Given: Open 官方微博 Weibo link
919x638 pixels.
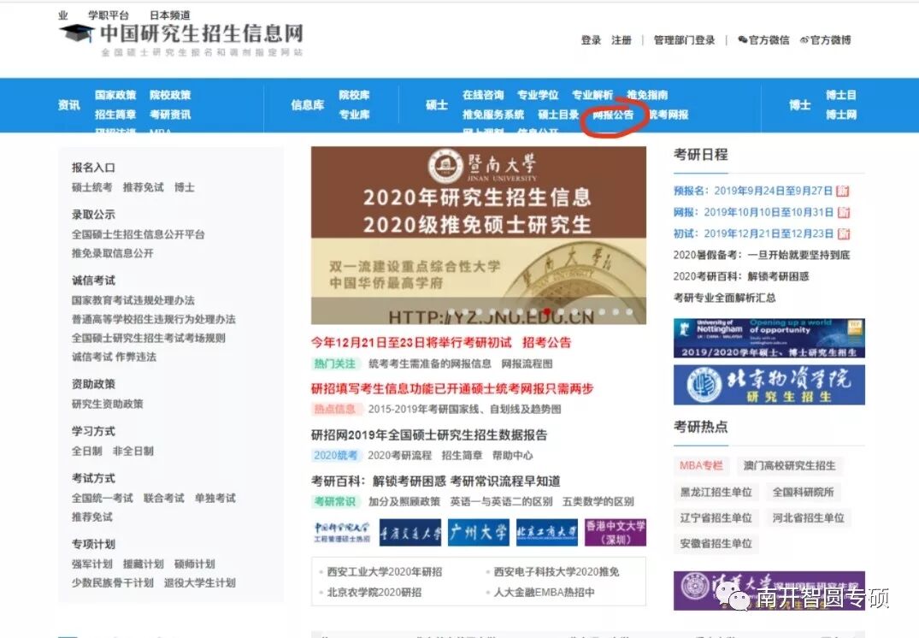Looking at the screenshot, I should click(825, 40).
